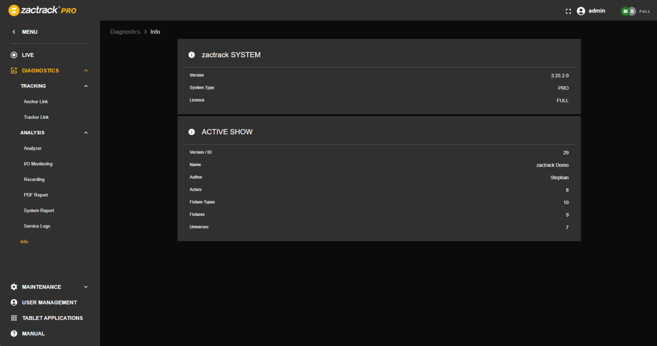Click the admin user avatar icon
Screen dimensions: 657x346
tap(581, 11)
